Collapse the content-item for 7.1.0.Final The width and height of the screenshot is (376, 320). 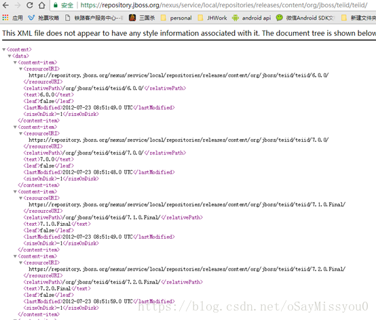[x=15, y=192]
